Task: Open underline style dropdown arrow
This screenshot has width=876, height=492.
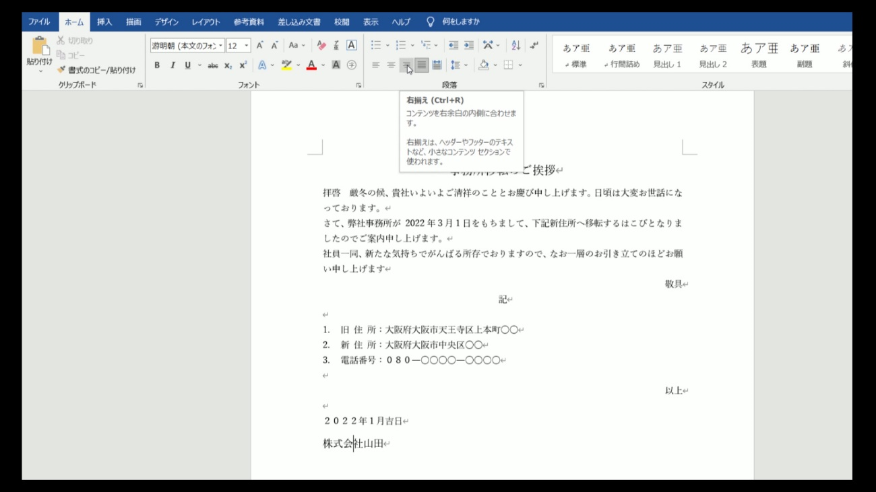Action: [199, 65]
